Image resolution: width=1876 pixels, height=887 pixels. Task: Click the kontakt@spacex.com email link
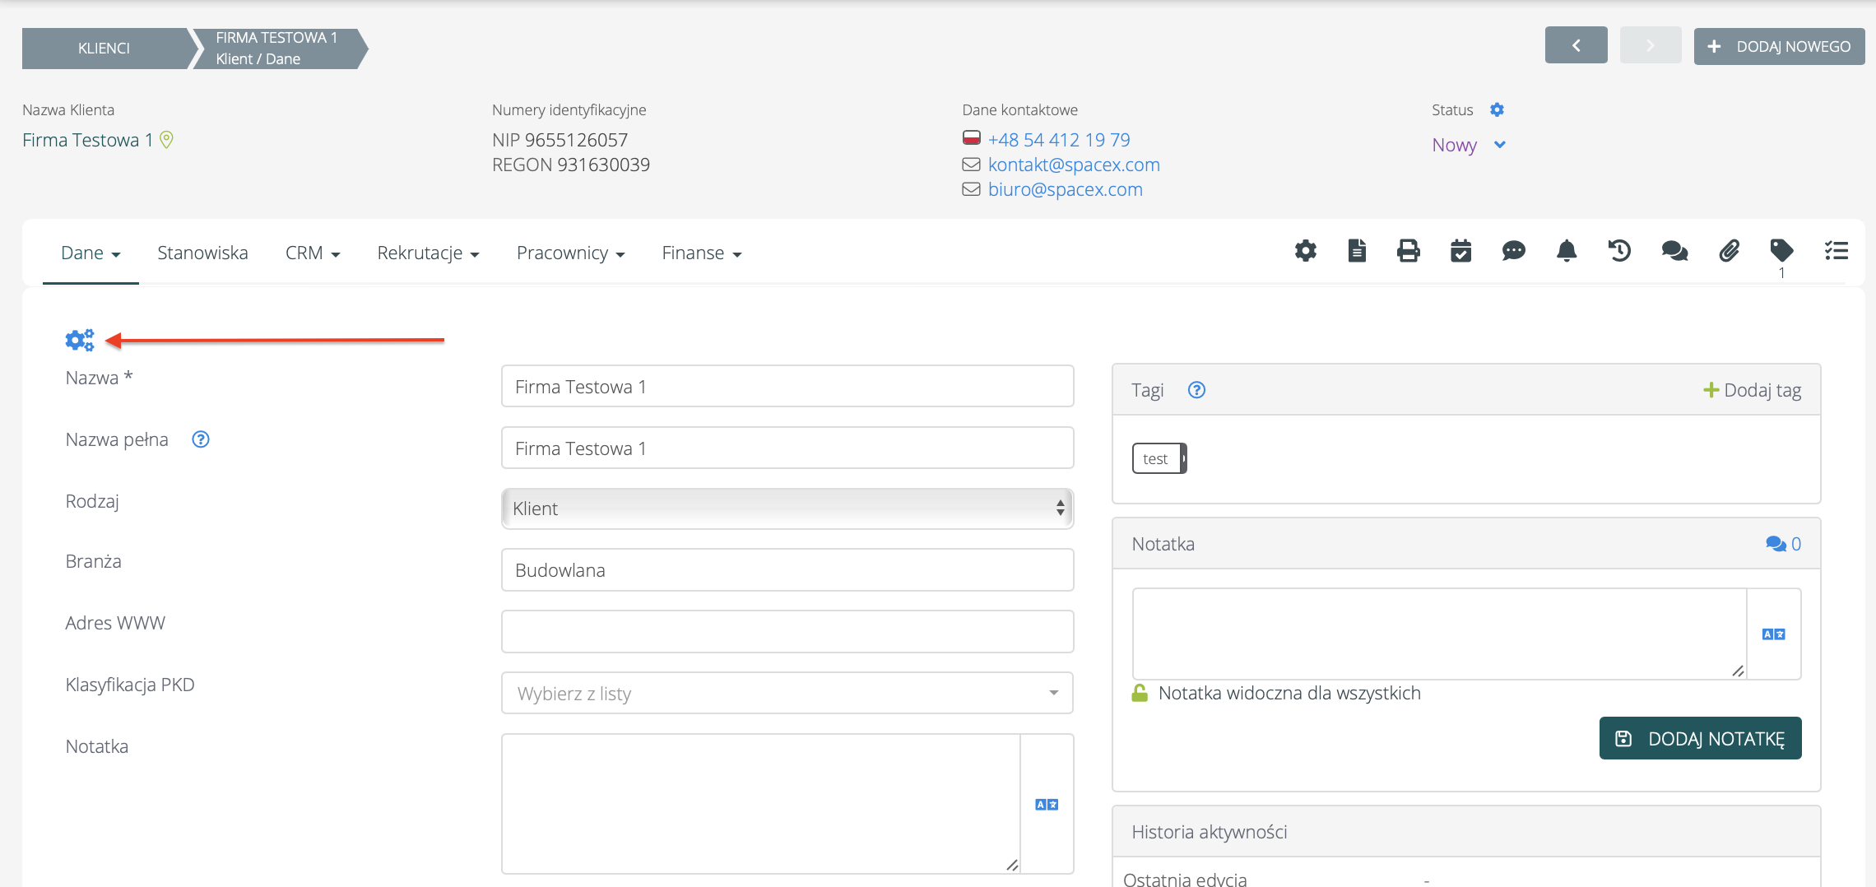[1074, 165]
